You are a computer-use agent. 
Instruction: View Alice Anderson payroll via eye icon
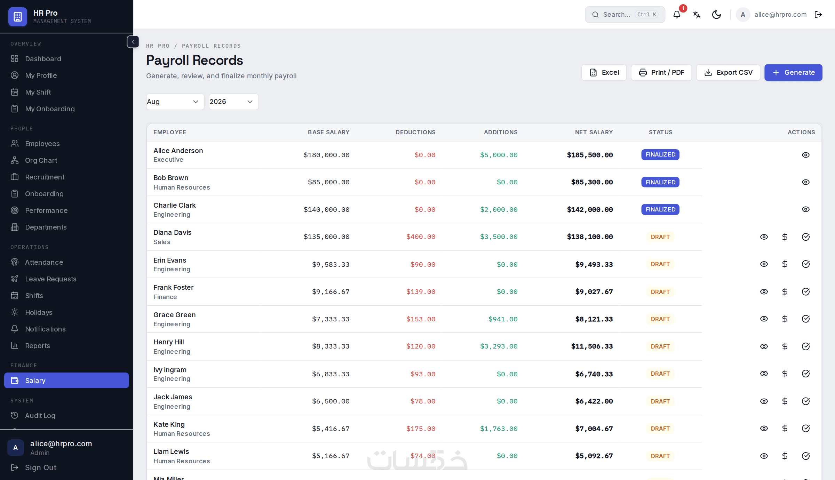[806, 155]
